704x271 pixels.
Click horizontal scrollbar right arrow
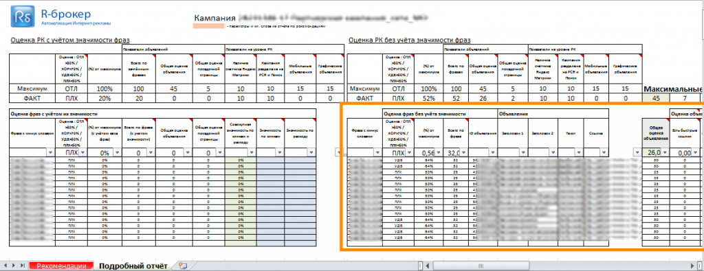[x=692, y=266]
